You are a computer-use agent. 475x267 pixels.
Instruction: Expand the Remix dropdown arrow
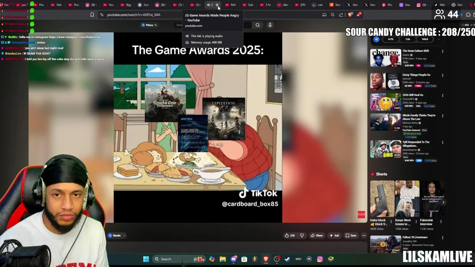(x=124, y=235)
